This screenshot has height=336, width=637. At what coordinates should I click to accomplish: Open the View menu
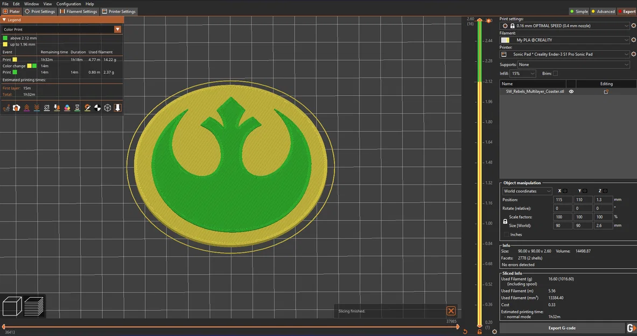[47, 4]
